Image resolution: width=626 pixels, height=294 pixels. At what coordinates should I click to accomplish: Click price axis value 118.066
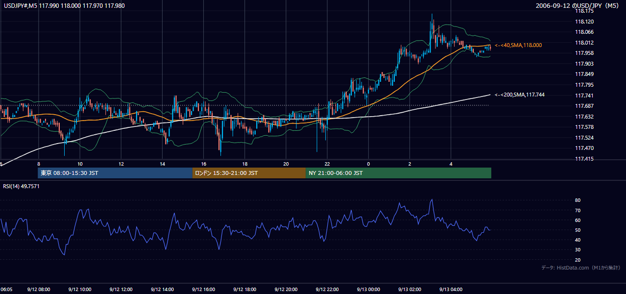pos(583,32)
